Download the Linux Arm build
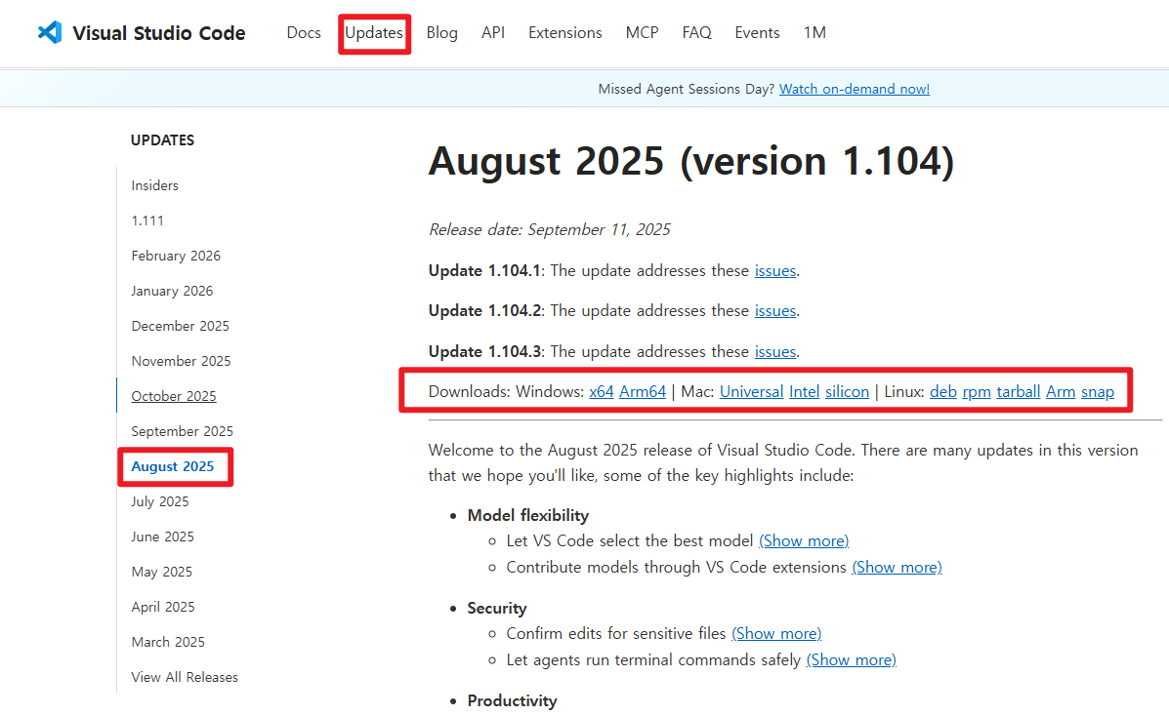Screen dimensions: 1169x716 (x=1061, y=392)
